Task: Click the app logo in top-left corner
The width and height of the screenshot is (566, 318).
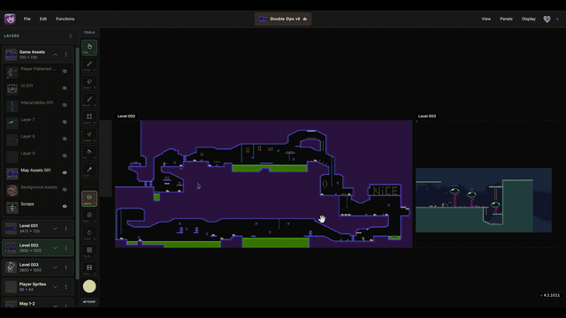Action: (10, 19)
